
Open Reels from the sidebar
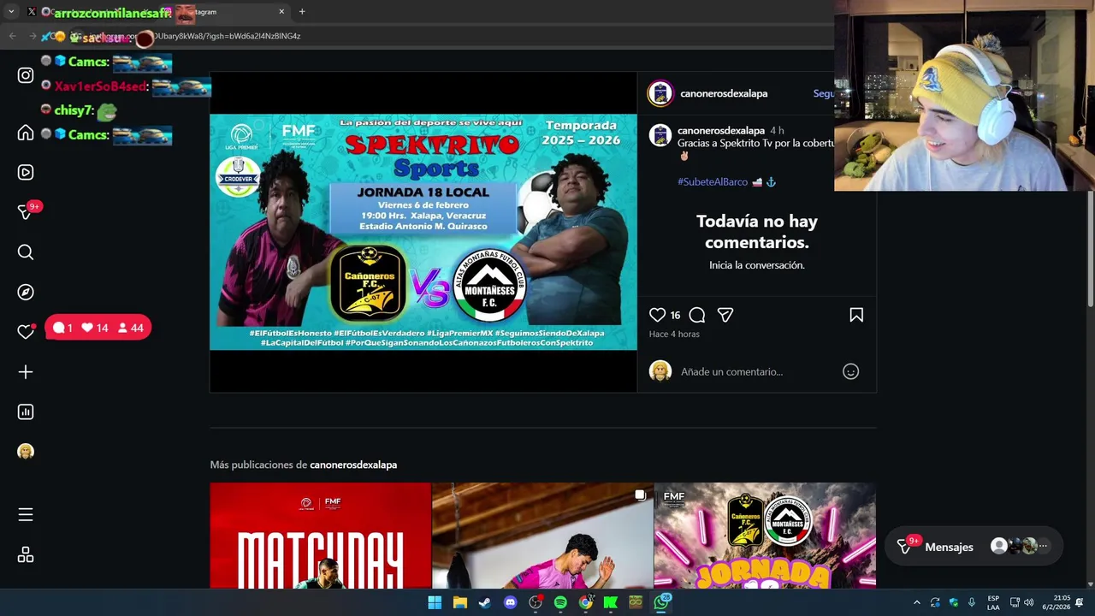[x=26, y=172]
